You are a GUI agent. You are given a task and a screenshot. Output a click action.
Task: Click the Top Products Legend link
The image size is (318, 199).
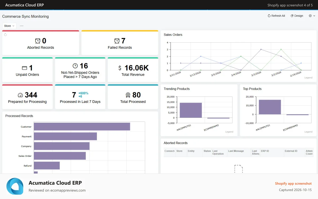(308, 132)
